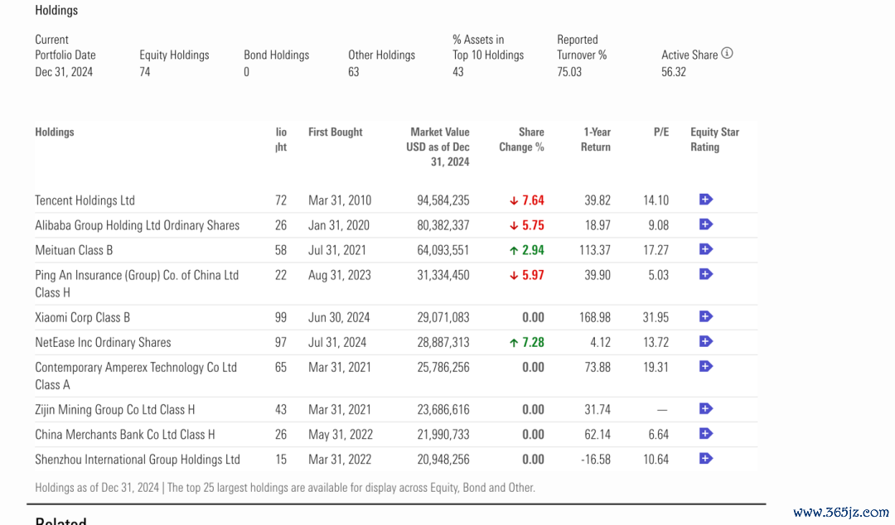Click Tencent's share change 7.64
Image resolution: width=895 pixels, height=525 pixels.
tap(527, 200)
